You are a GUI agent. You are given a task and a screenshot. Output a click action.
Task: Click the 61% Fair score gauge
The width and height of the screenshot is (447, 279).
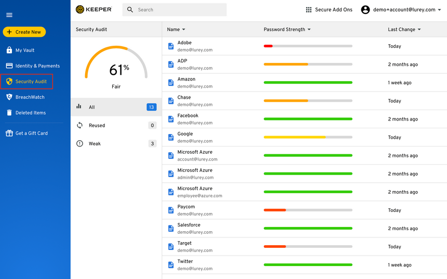116,67
